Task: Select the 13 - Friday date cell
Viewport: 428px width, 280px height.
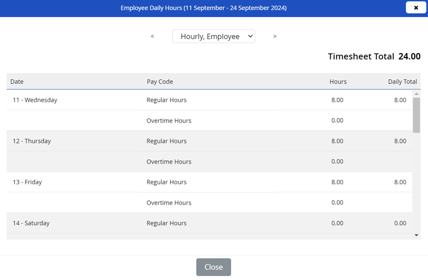Action: [x=27, y=182]
